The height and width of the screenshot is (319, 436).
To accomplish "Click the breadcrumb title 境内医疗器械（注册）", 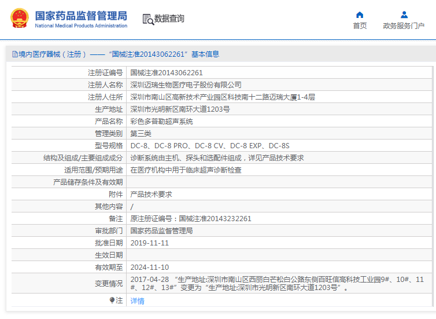I will tap(53, 54).
